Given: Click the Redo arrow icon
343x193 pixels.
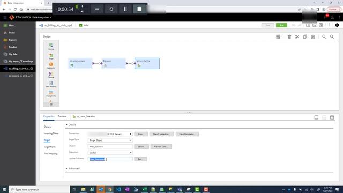Looking at the screenshot, I should pos(300,25).
